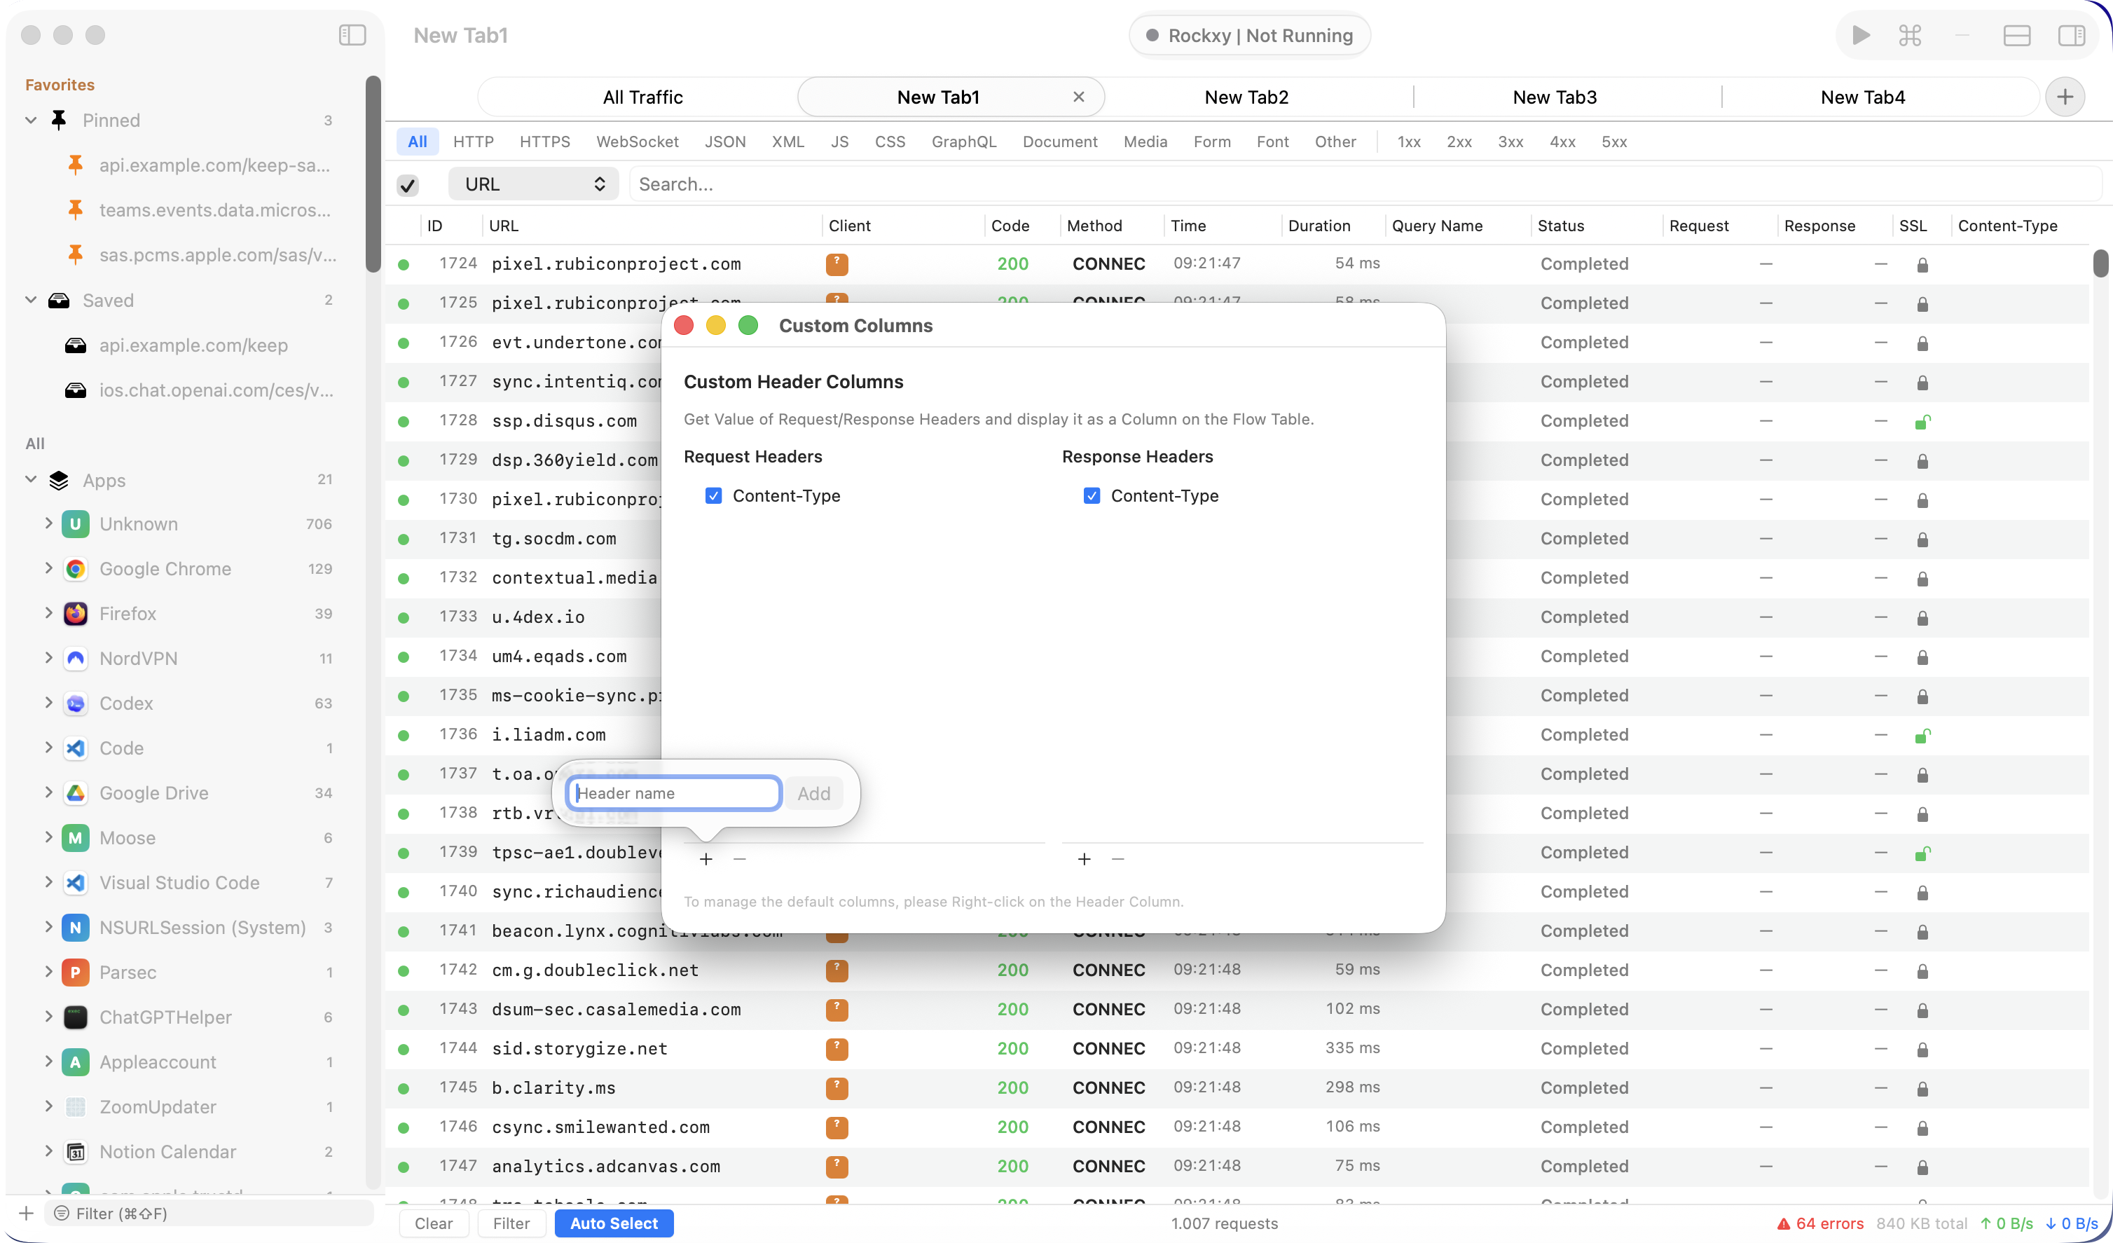
Task: Toggle the left sidebar panel icon
Action: [x=352, y=35]
